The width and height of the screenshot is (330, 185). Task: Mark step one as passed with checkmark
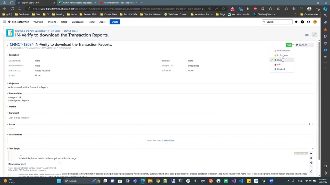click(311, 153)
